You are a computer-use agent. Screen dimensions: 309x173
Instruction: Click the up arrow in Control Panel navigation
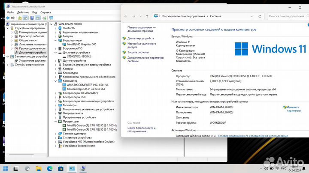147,16
